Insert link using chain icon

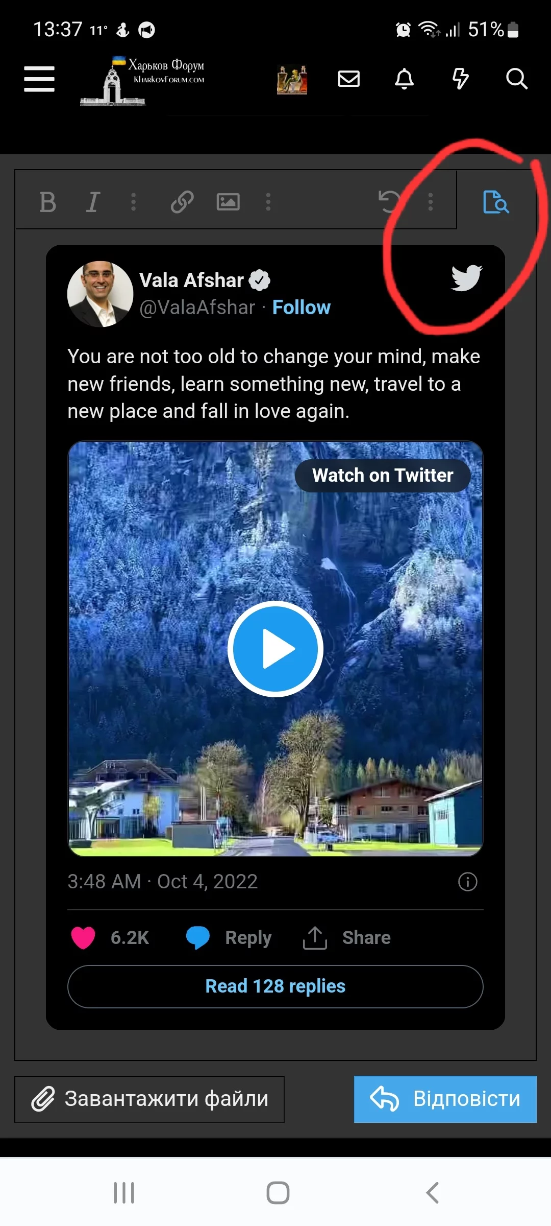point(182,202)
